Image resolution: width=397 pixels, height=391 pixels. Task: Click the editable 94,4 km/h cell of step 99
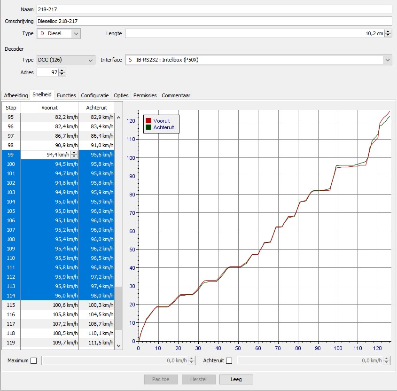pos(46,155)
